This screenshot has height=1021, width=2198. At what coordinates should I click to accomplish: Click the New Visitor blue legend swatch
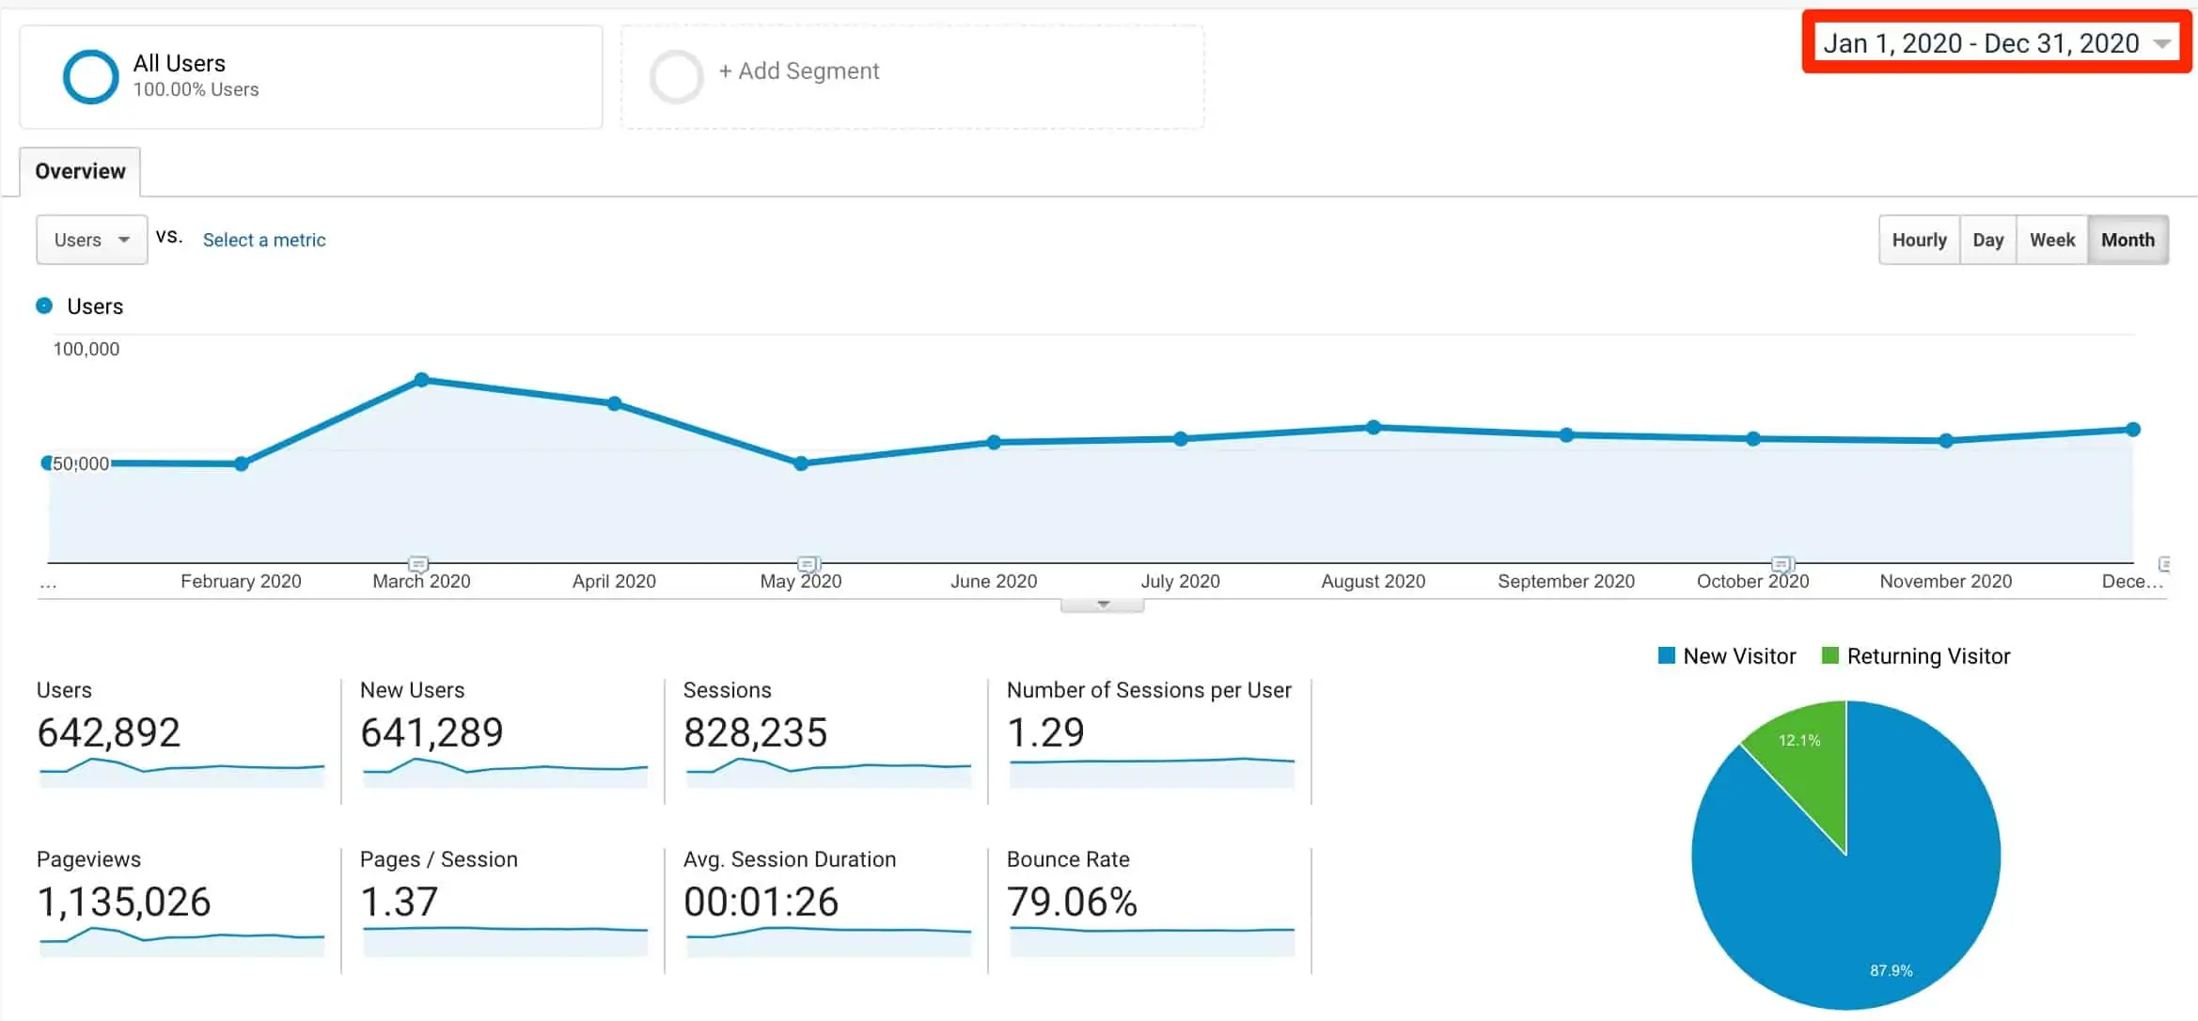(x=1667, y=655)
